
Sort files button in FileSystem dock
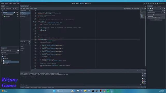coord(18,52)
